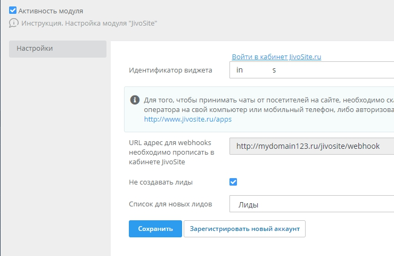This screenshot has height=256, width=394.
Task: Click Зарегистрировать новый аккаунт button
Action: click(244, 229)
